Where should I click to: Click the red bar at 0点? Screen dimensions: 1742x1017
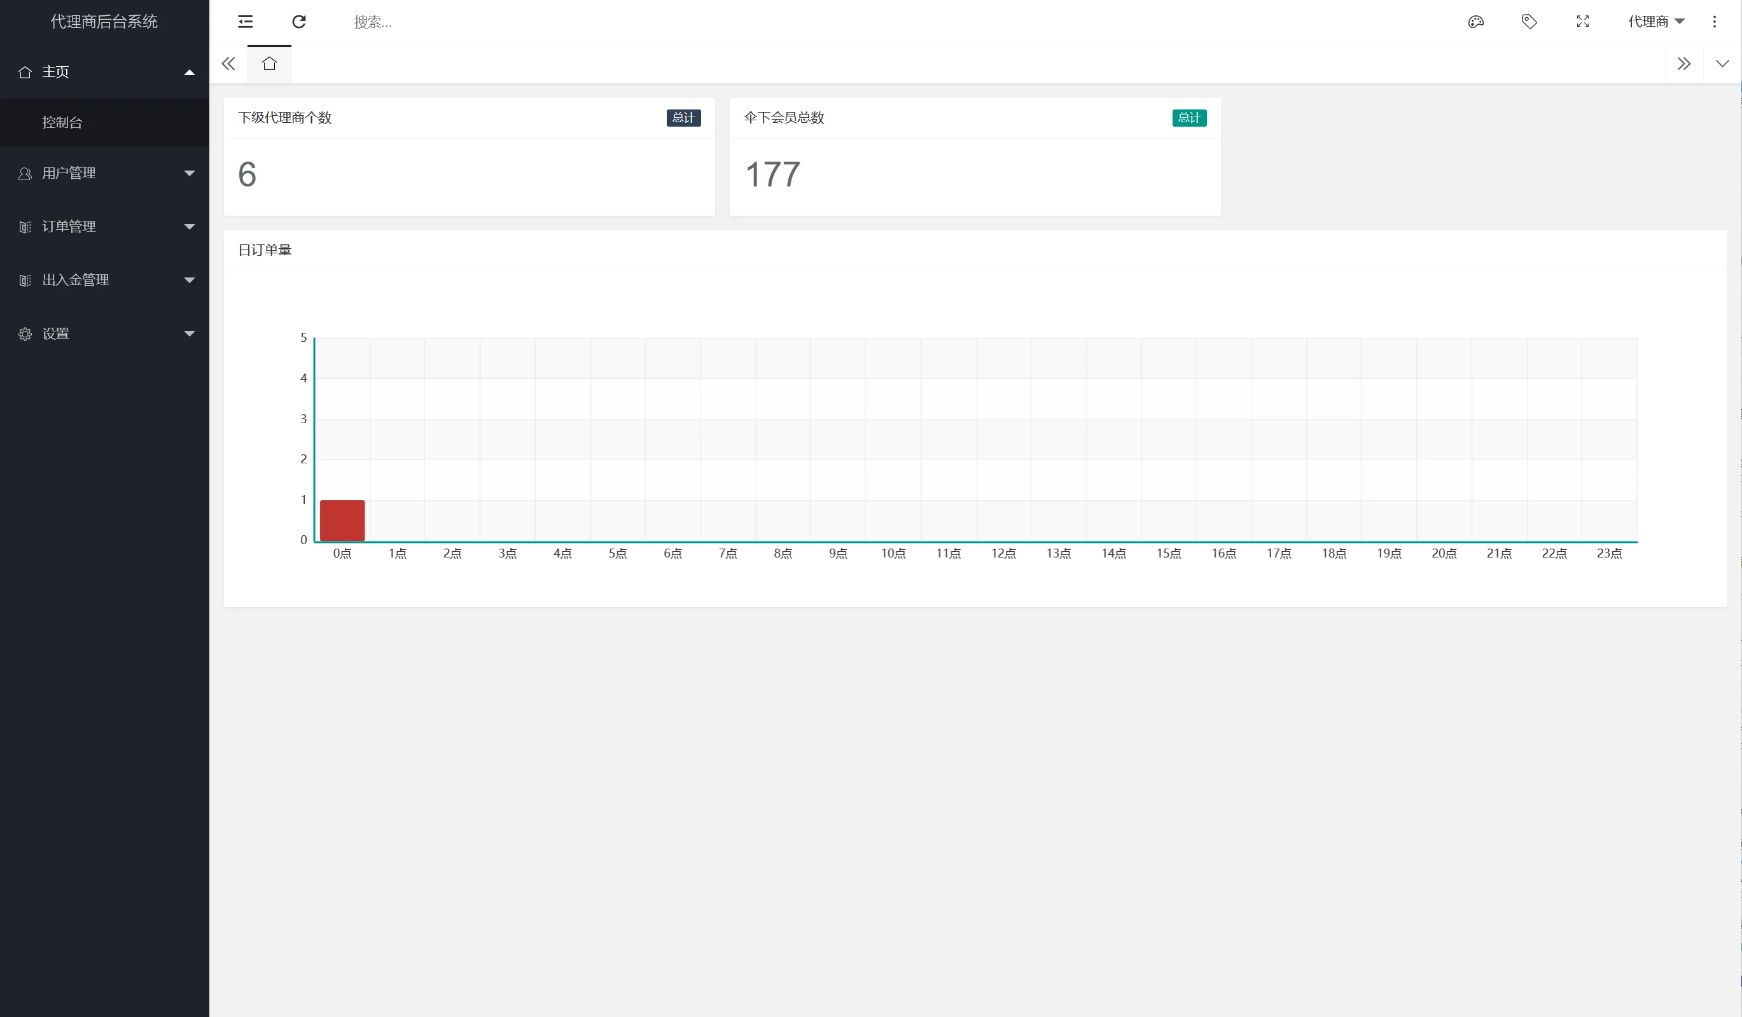click(x=342, y=521)
